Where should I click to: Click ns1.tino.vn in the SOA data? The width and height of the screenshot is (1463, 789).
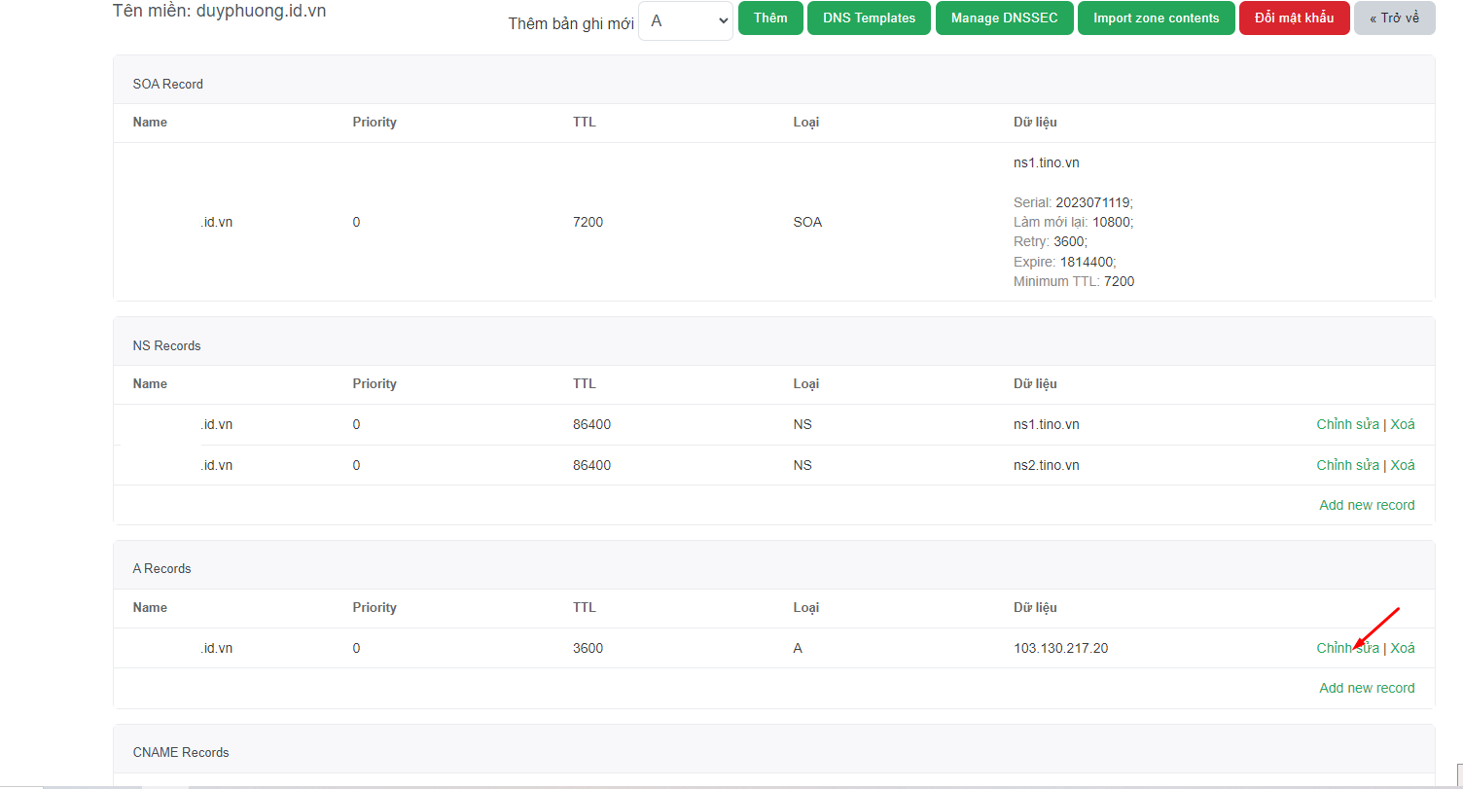1046,162
